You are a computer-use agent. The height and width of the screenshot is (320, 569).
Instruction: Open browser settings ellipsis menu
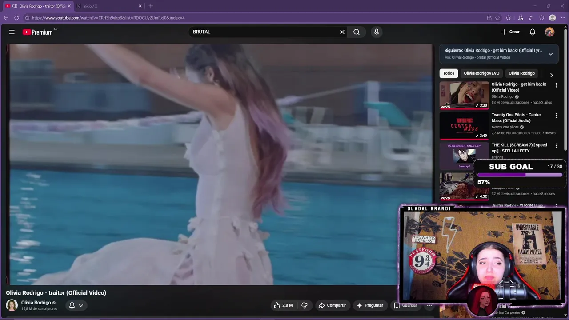[563, 18]
